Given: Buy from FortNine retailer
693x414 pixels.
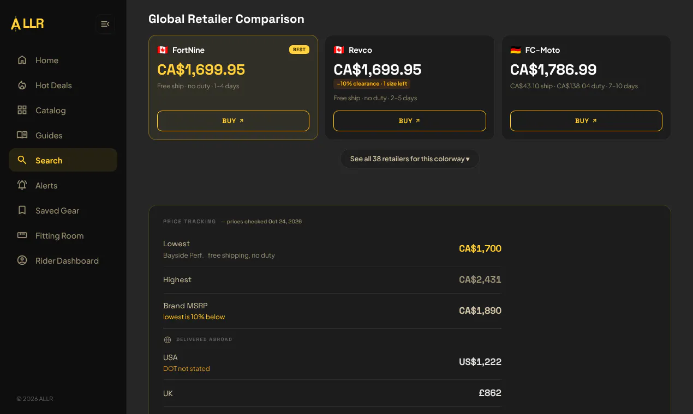Looking at the screenshot, I should click(x=233, y=121).
